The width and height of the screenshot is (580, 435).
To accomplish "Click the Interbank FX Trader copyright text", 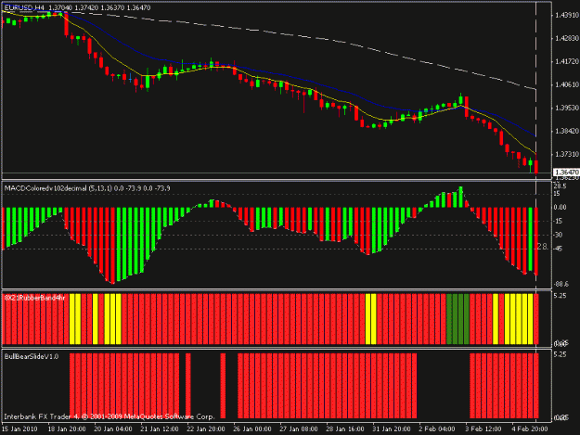I will click(x=110, y=416).
